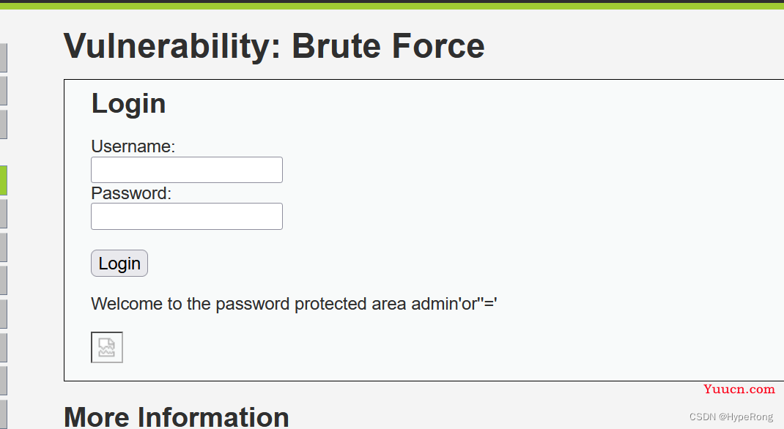Click the Username: label text

(x=133, y=146)
